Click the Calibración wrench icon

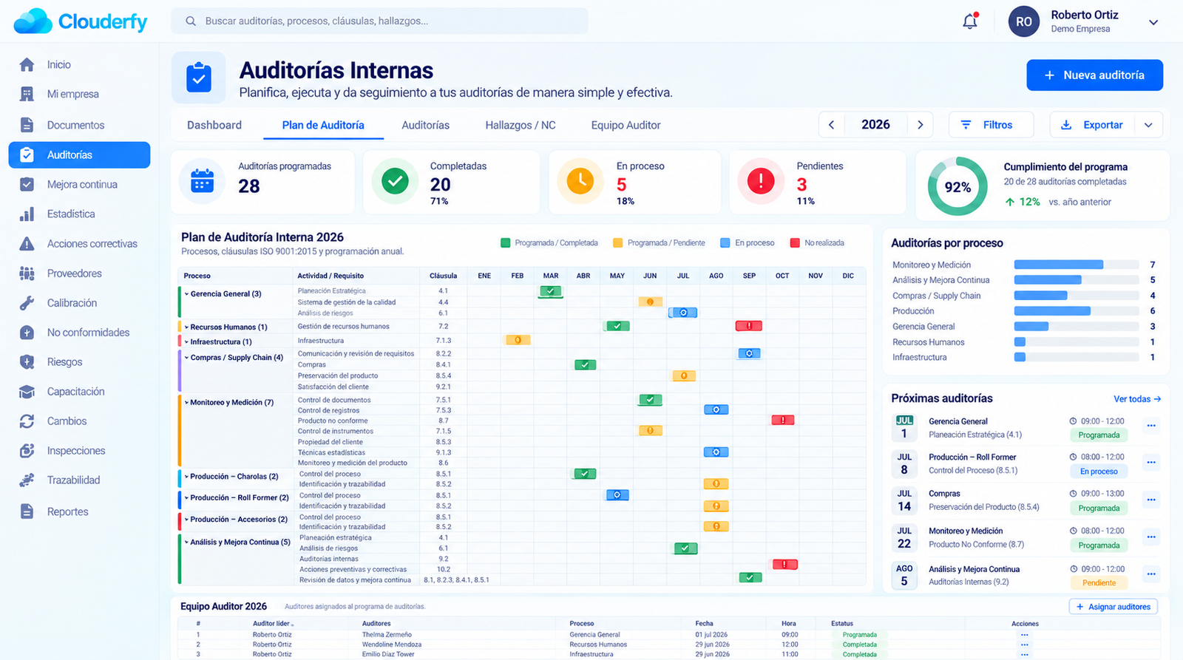(27, 302)
